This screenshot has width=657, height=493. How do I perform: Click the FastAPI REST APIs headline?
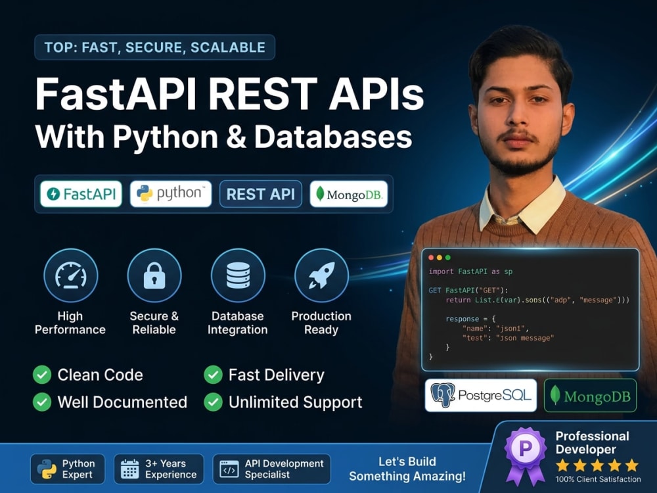(229, 94)
